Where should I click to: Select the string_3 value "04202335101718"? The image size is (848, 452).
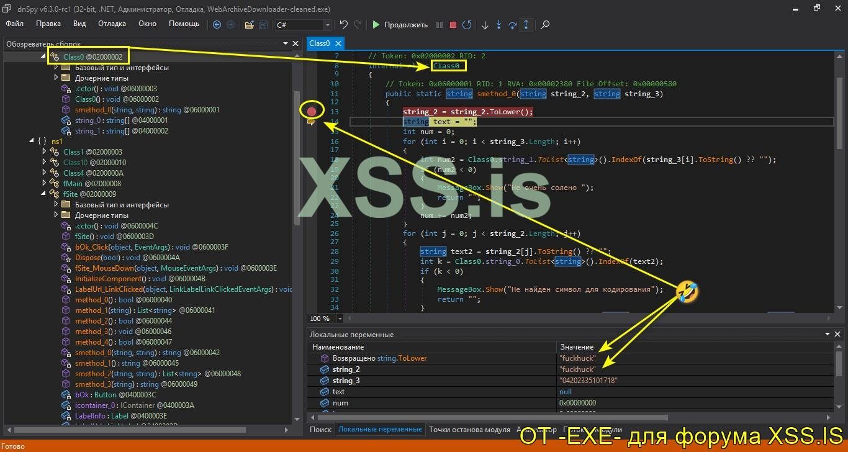pyautogui.click(x=588, y=381)
